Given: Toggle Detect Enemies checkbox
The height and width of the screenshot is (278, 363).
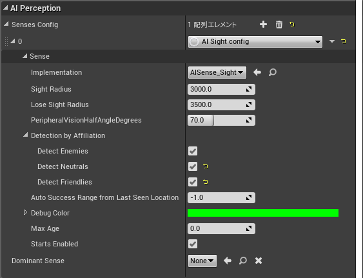Looking at the screenshot, I should pos(193,151).
